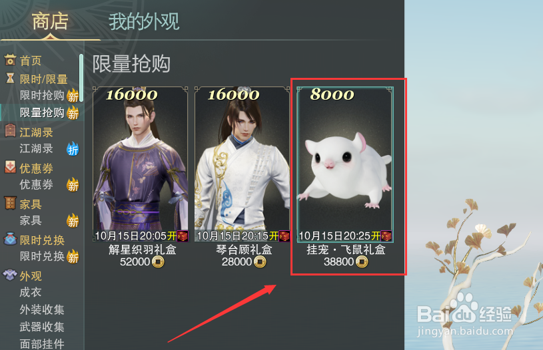
Task: Open the 武器收集 subcategory
Action: 42,327
